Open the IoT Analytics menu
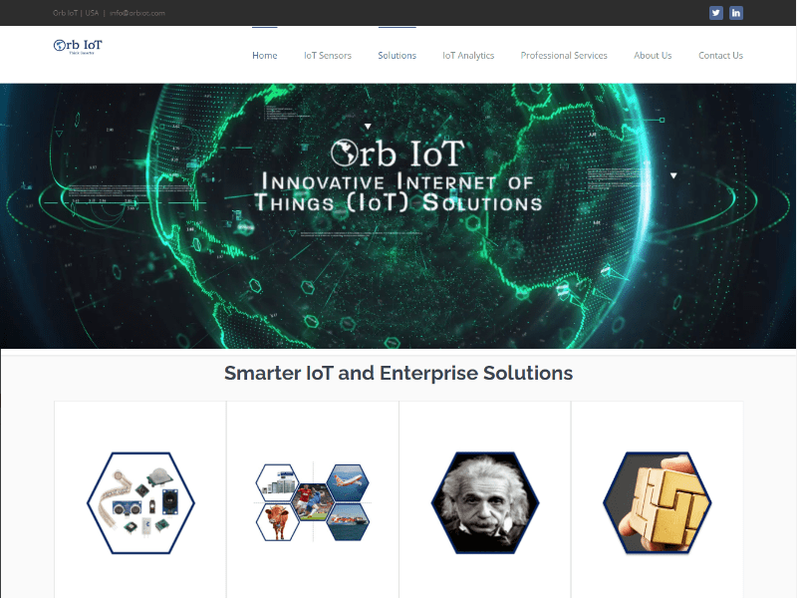 (468, 56)
